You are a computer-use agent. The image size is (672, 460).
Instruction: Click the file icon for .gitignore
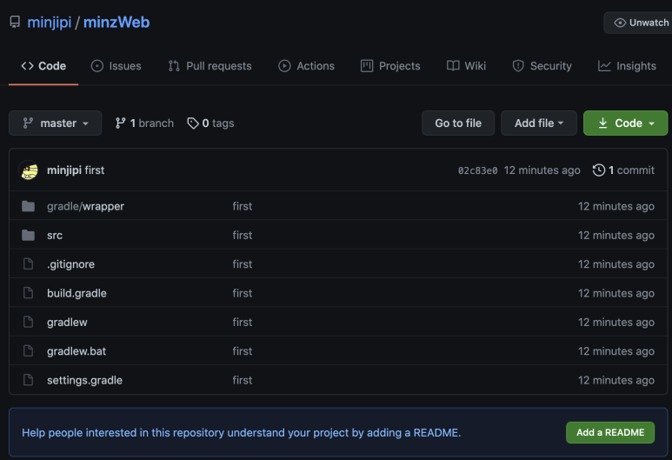pyautogui.click(x=29, y=264)
